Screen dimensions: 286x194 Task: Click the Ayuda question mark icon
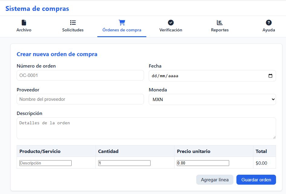[x=268, y=23]
